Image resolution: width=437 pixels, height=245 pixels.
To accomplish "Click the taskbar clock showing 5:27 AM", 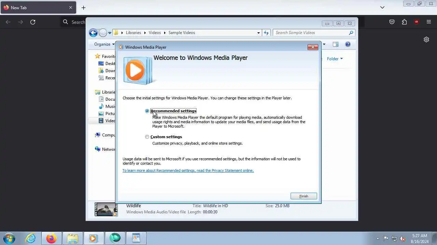I will (x=420, y=239).
